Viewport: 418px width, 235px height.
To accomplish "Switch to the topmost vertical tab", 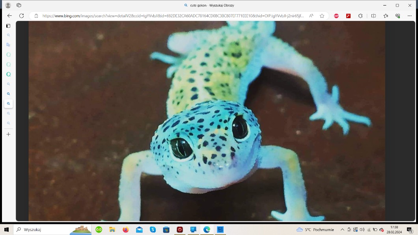I will [8, 35].
